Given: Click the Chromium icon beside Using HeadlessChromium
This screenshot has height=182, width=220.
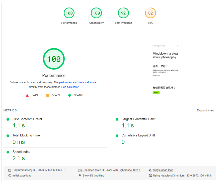Looking at the screenshot, I should pyautogui.click(x=150, y=175).
